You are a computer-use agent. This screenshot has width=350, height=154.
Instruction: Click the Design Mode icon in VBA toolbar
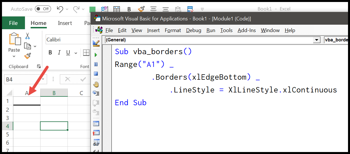click(96, 44)
